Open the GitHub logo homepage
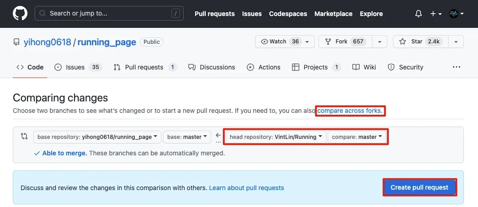The width and height of the screenshot is (478, 207). tap(20, 14)
